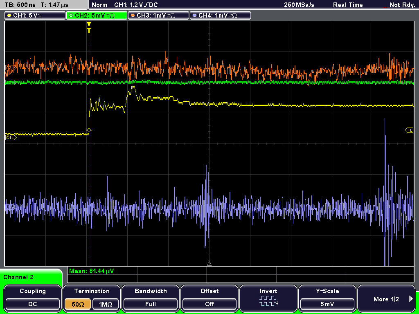Open the Bandwidth Full setting
419x314 pixels.
(x=151, y=298)
